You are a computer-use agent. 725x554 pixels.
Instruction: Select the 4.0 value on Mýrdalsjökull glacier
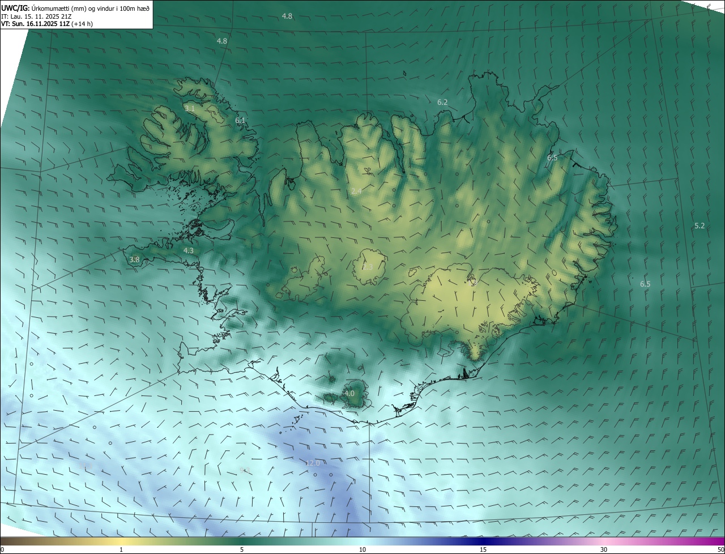coord(349,393)
